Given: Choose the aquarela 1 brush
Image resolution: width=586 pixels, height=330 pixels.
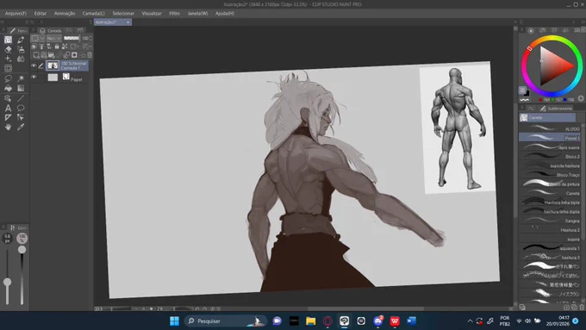Looking at the screenshot, I should tap(550, 248).
